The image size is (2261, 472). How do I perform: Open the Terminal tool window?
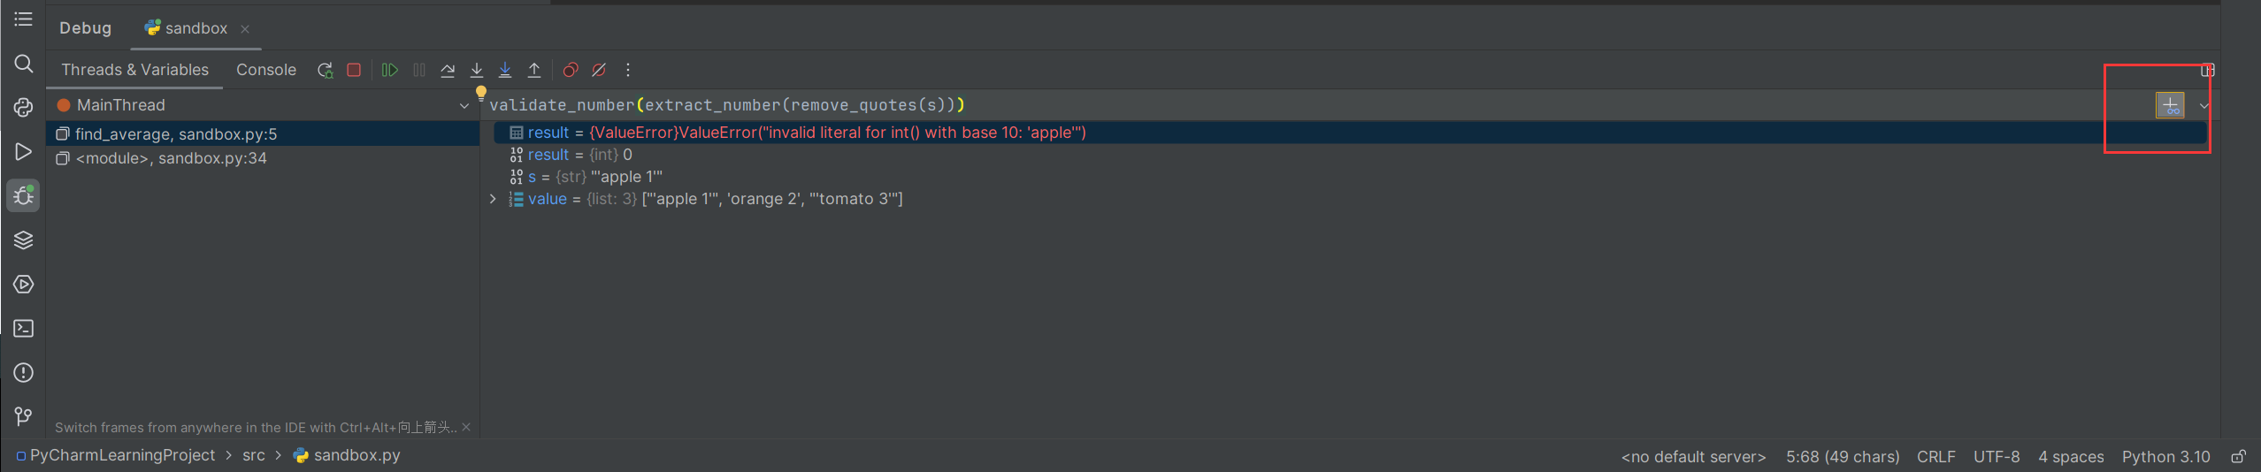click(24, 329)
